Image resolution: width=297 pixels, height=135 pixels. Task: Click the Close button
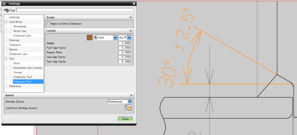(x=125, y=119)
